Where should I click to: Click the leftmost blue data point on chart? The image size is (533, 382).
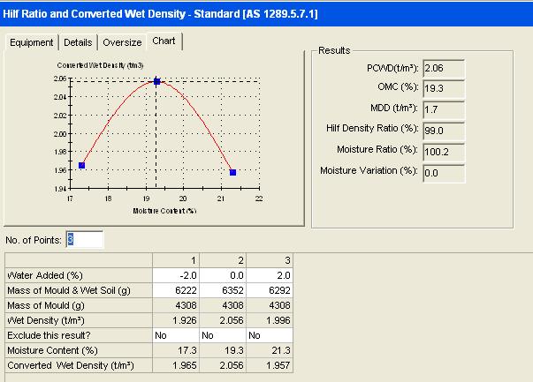click(82, 165)
